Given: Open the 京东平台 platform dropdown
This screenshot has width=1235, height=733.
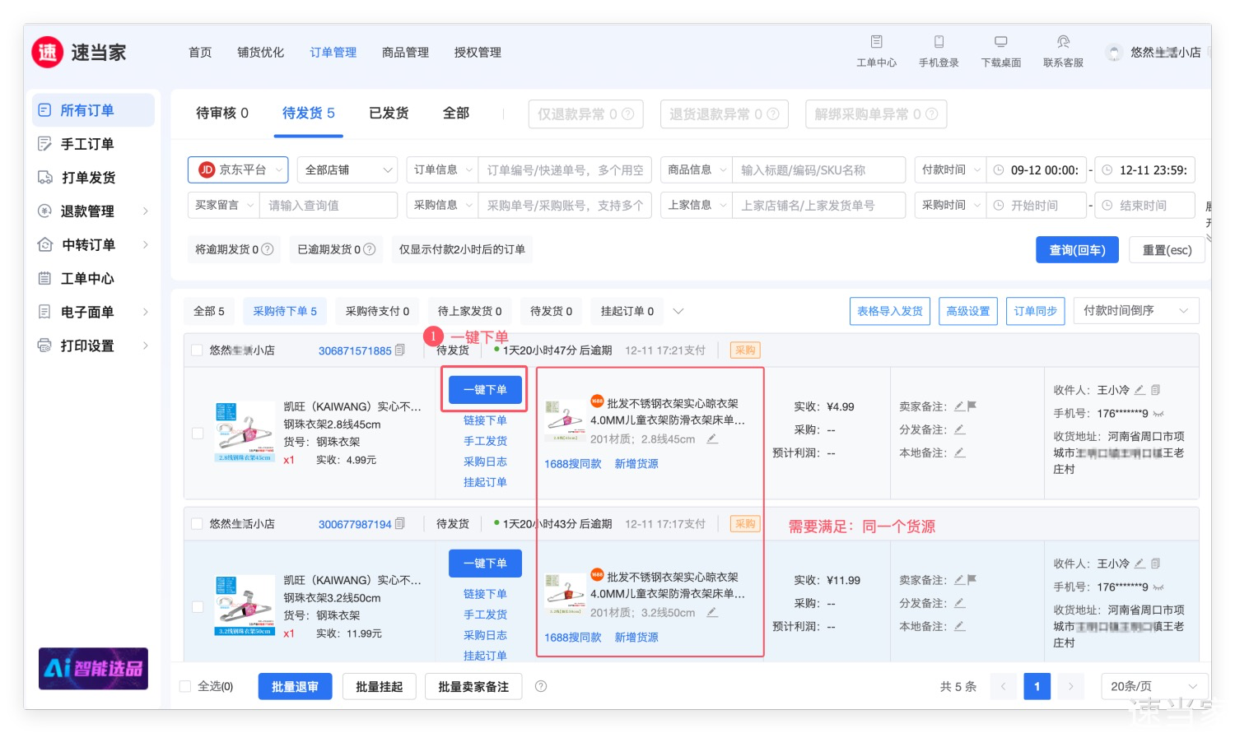Looking at the screenshot, I should [238, 170].
